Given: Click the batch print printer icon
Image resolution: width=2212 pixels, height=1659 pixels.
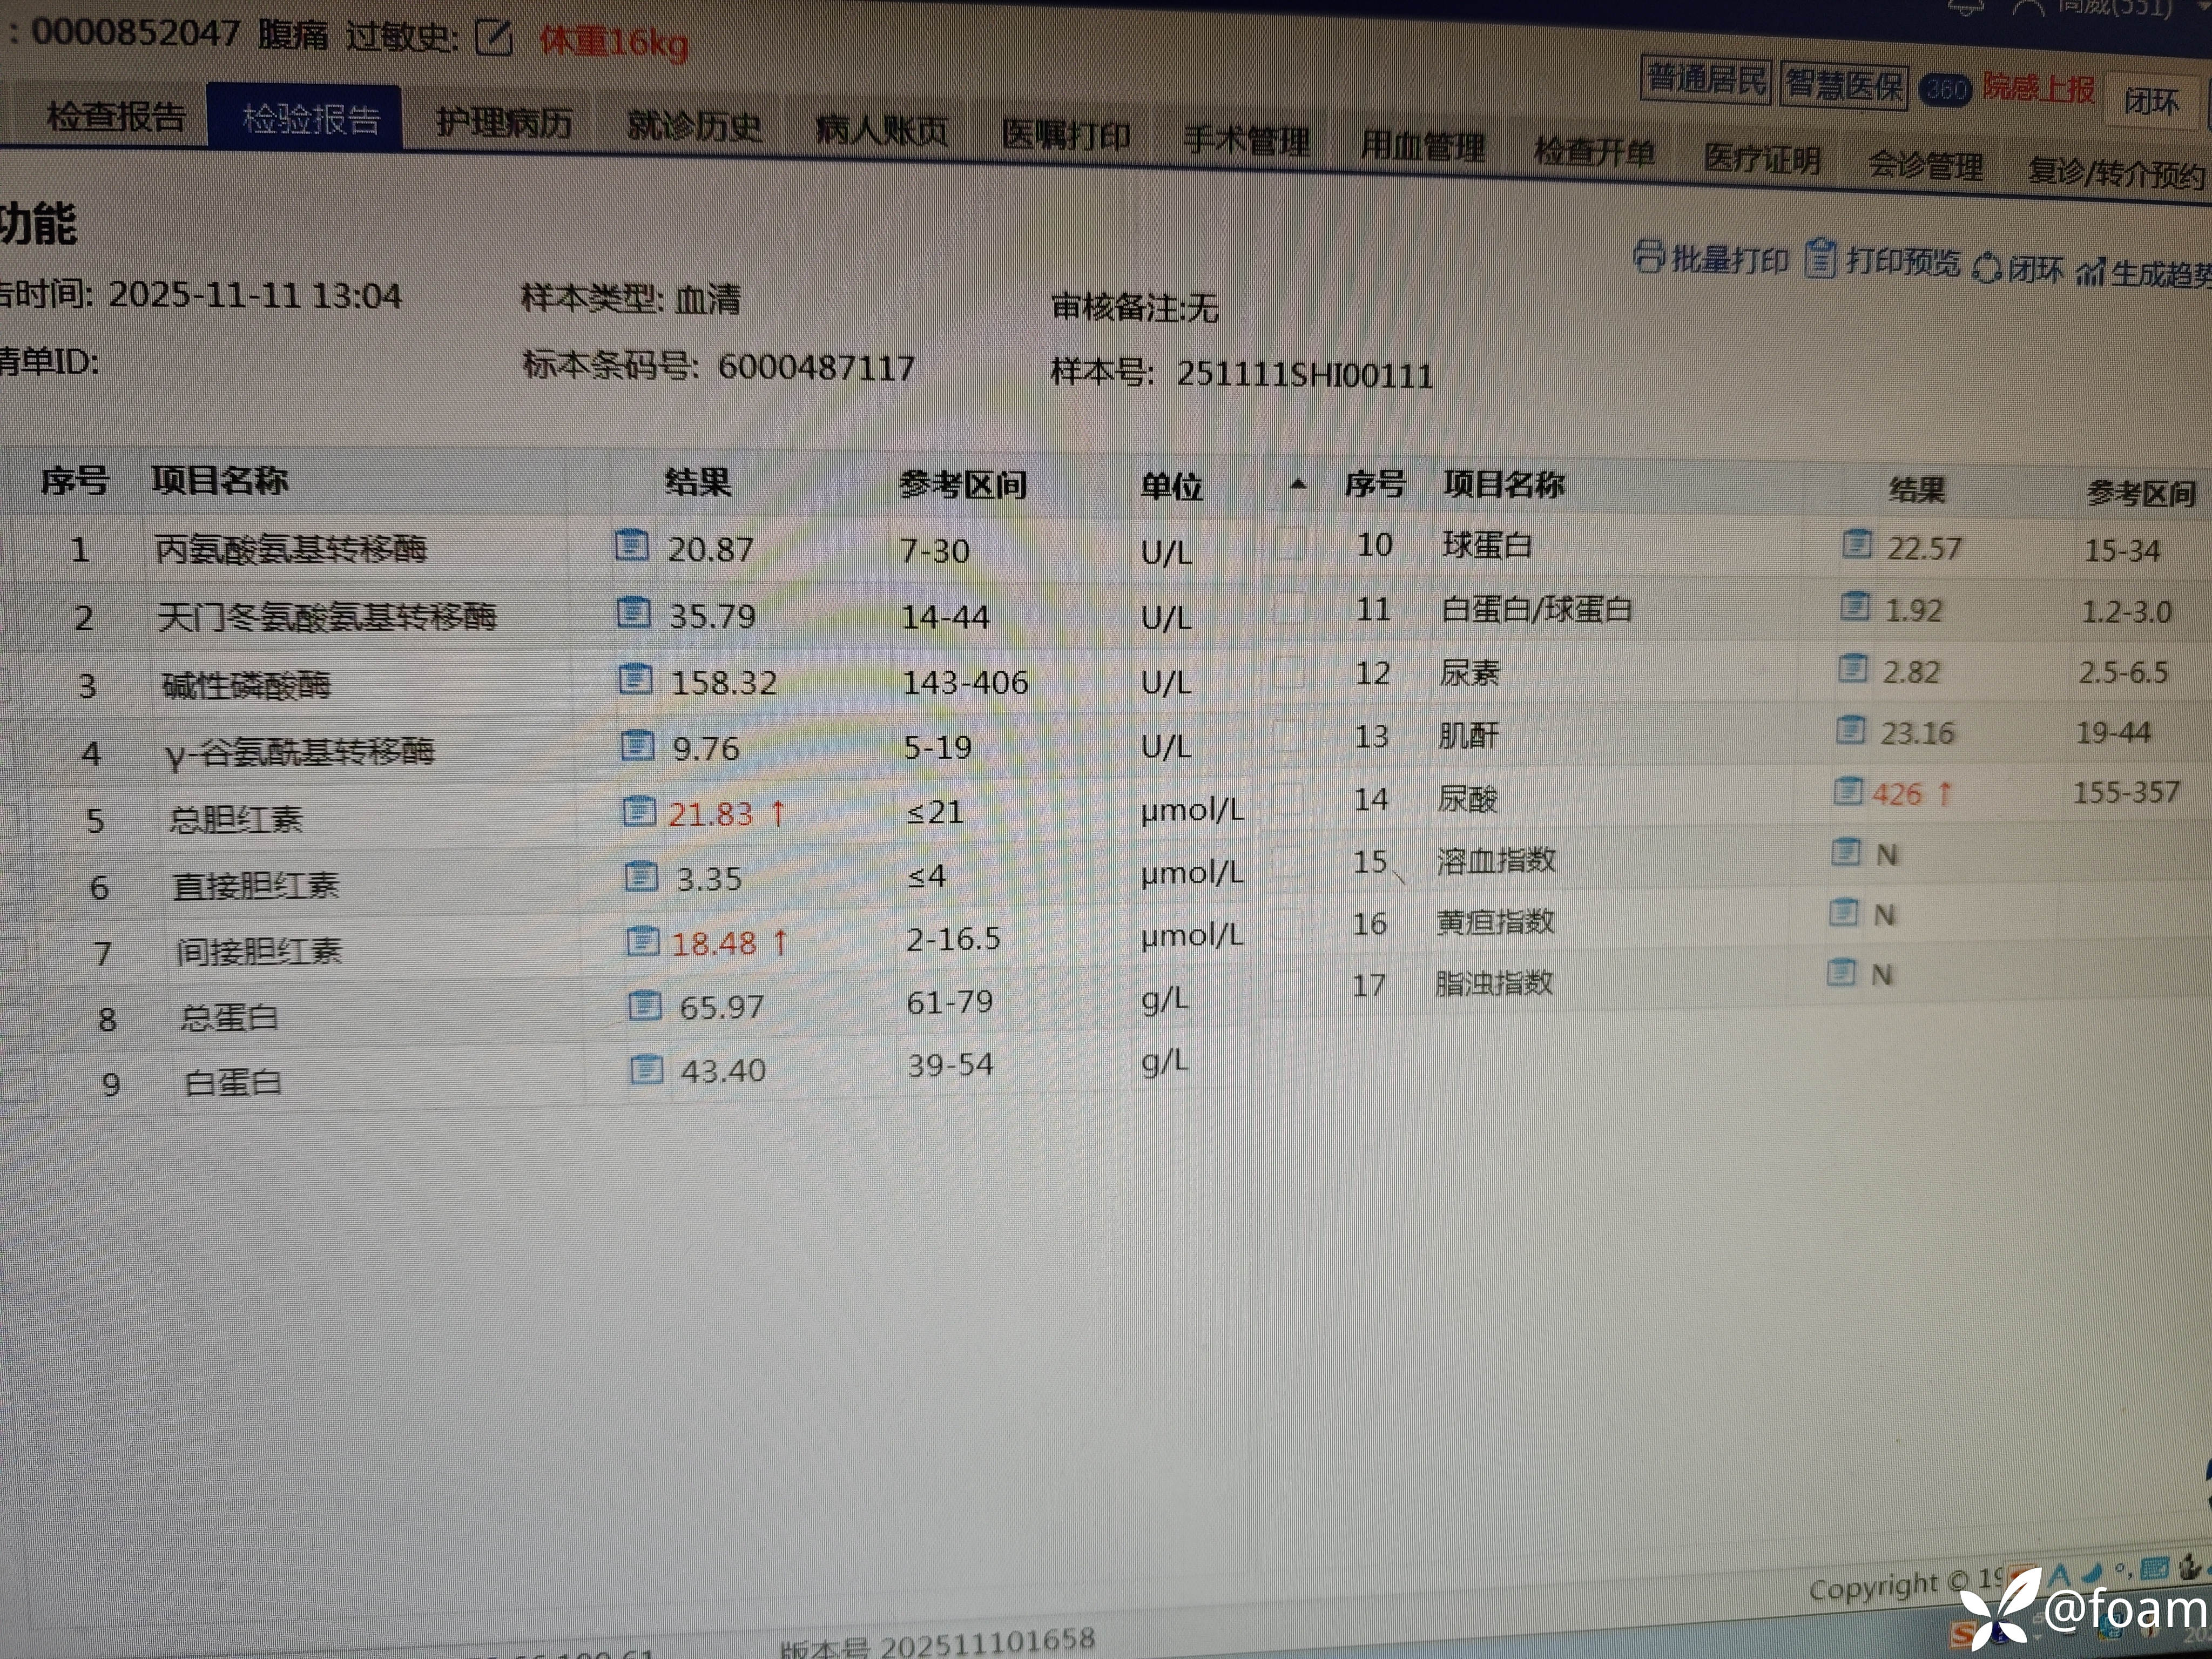Looking at the screenshot, I should 1649,257.
